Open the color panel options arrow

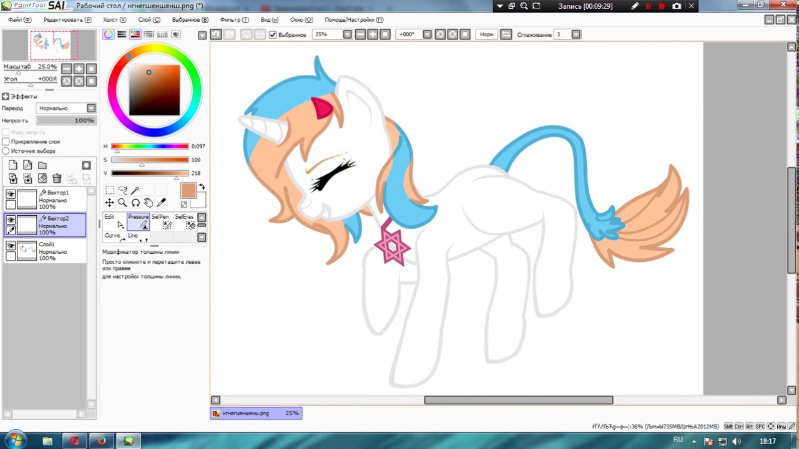click(x=202, y=35)
